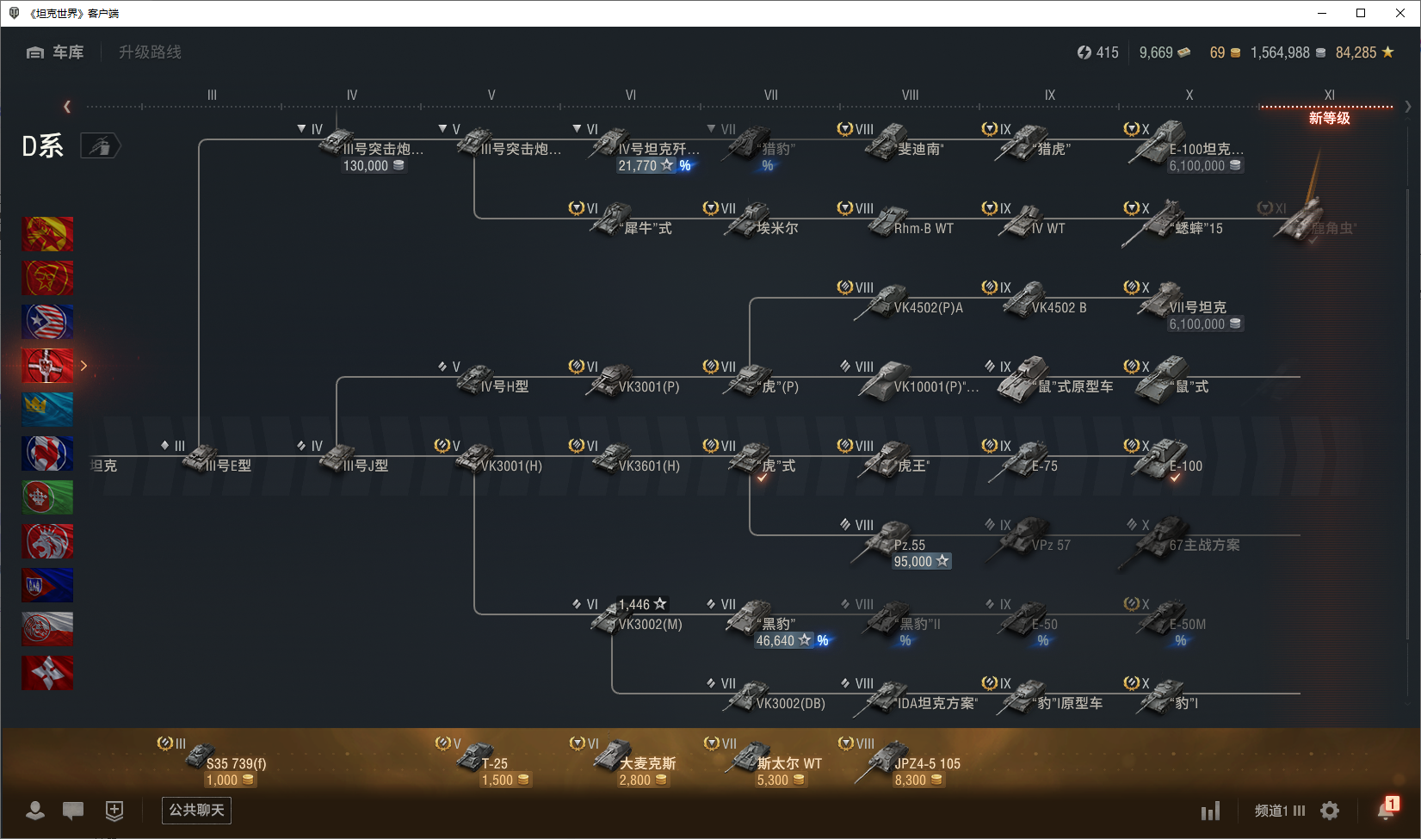Open E-100 tank node
The height and width of the screenshot is (839, 1421).
pos(1166,460)
